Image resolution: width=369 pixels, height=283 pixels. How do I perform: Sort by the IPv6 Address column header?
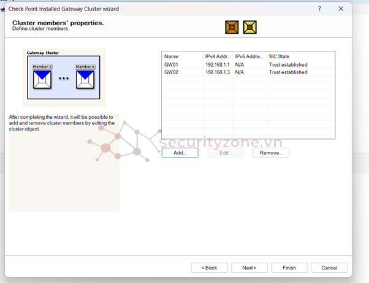pyautogui.click(x=249, y=56)
